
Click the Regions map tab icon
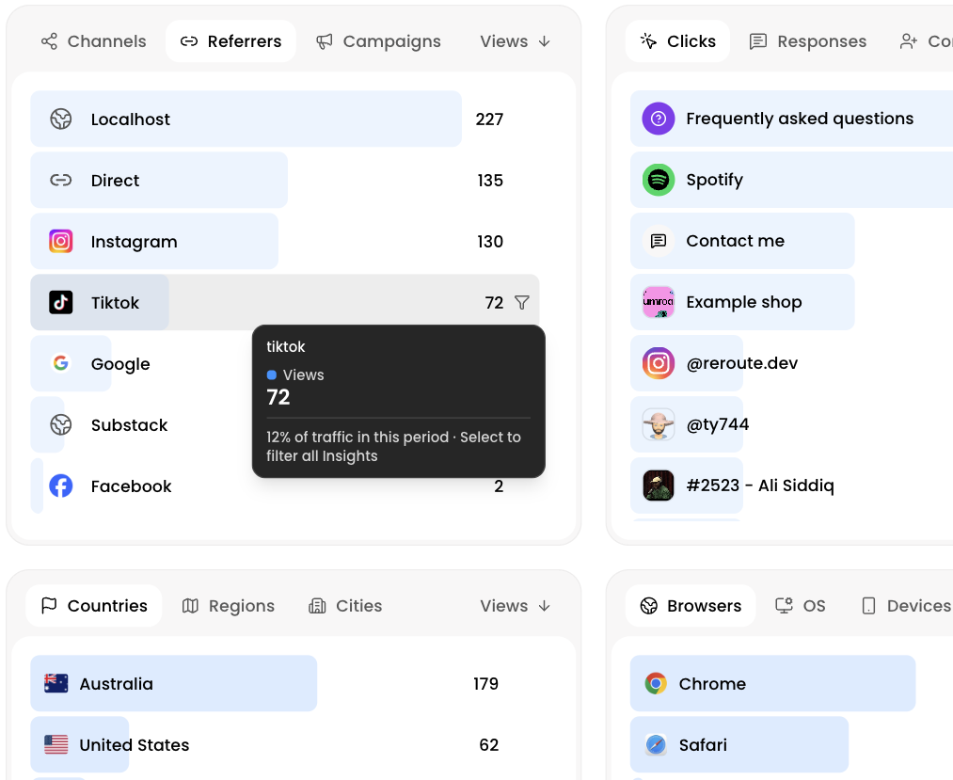(190, 606)
